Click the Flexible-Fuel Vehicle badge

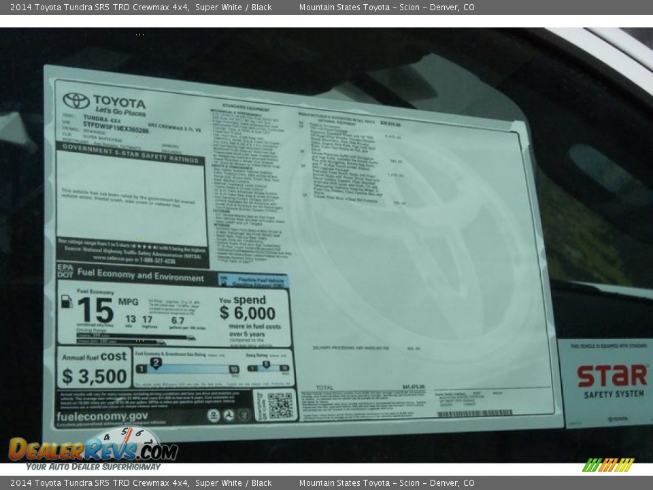[x=253, y=280]
